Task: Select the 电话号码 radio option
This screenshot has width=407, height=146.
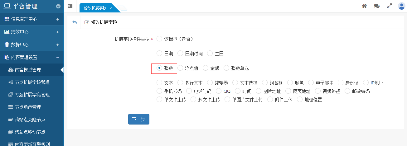Action: [189, 91]
